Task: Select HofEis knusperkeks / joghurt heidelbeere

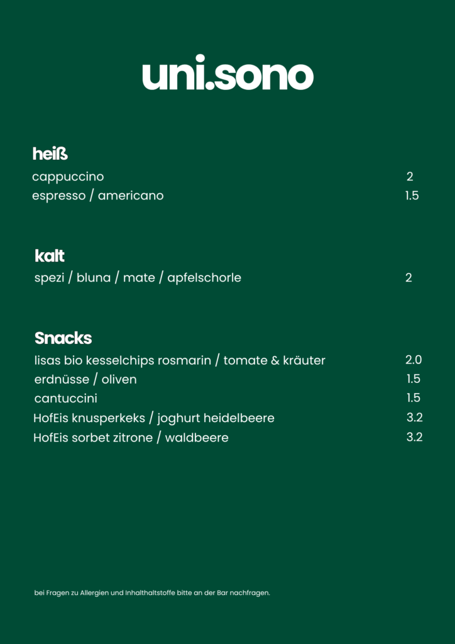Action: point(154,418)
